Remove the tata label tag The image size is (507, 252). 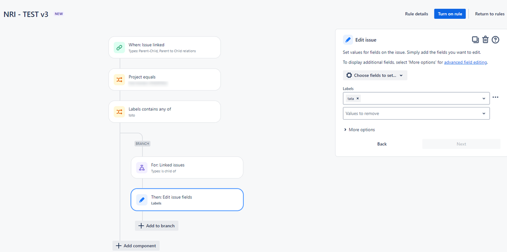click(358, 98)
